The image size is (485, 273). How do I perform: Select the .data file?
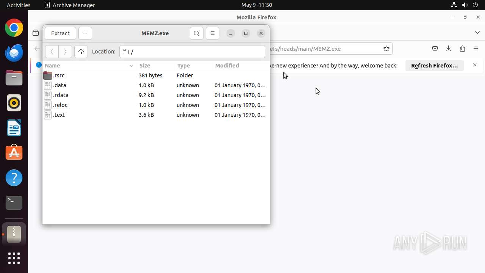pyautogui.click(x=156, y=85)
